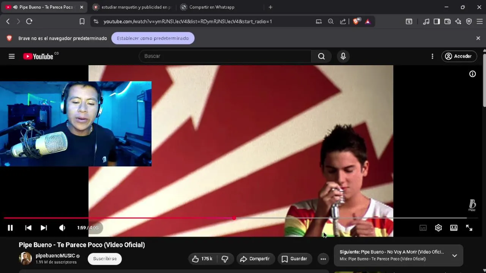Click the 1.99 M de suscriptores text
Image resolution: width=486 pixels, height=273 pixels.
[56, 262]
